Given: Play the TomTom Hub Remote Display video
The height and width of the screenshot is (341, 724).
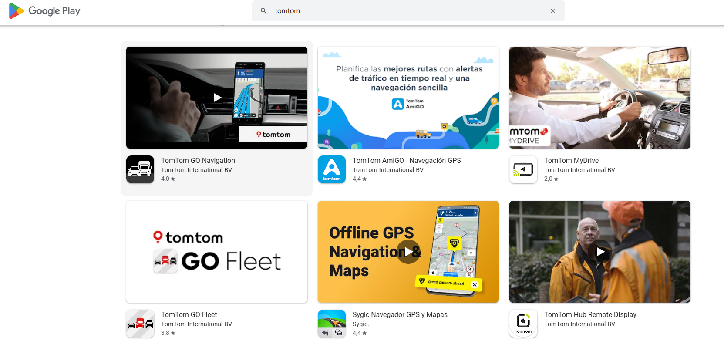Looking at the screenshot, I should tap(600, 252).
